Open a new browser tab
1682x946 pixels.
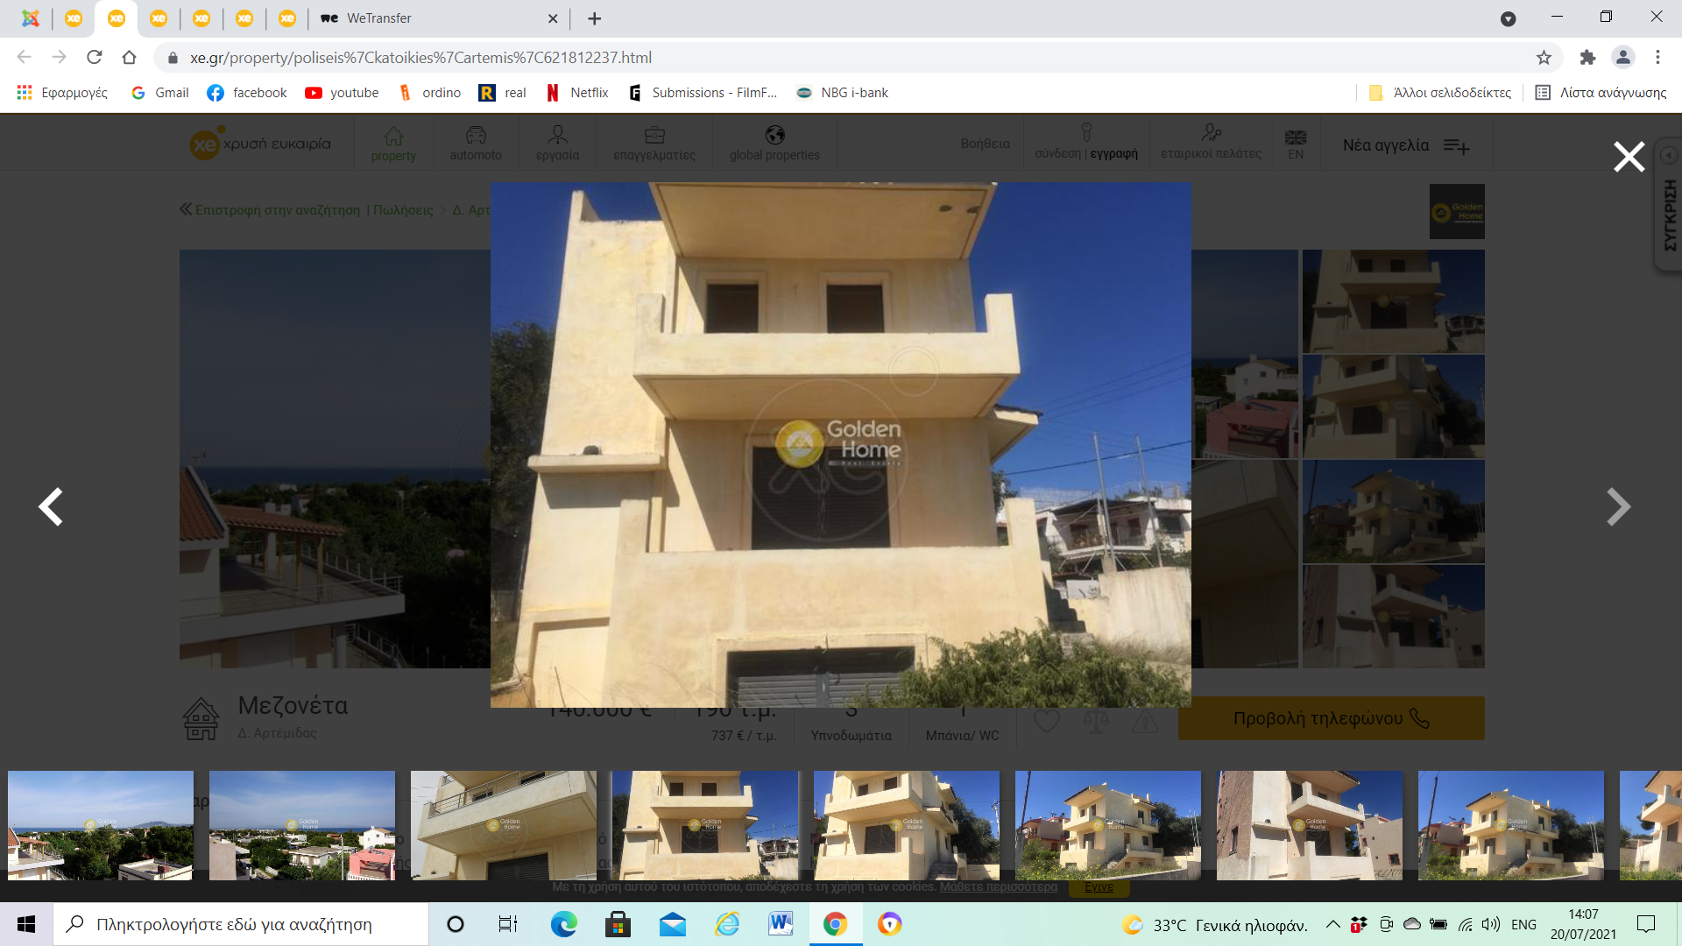595,18
